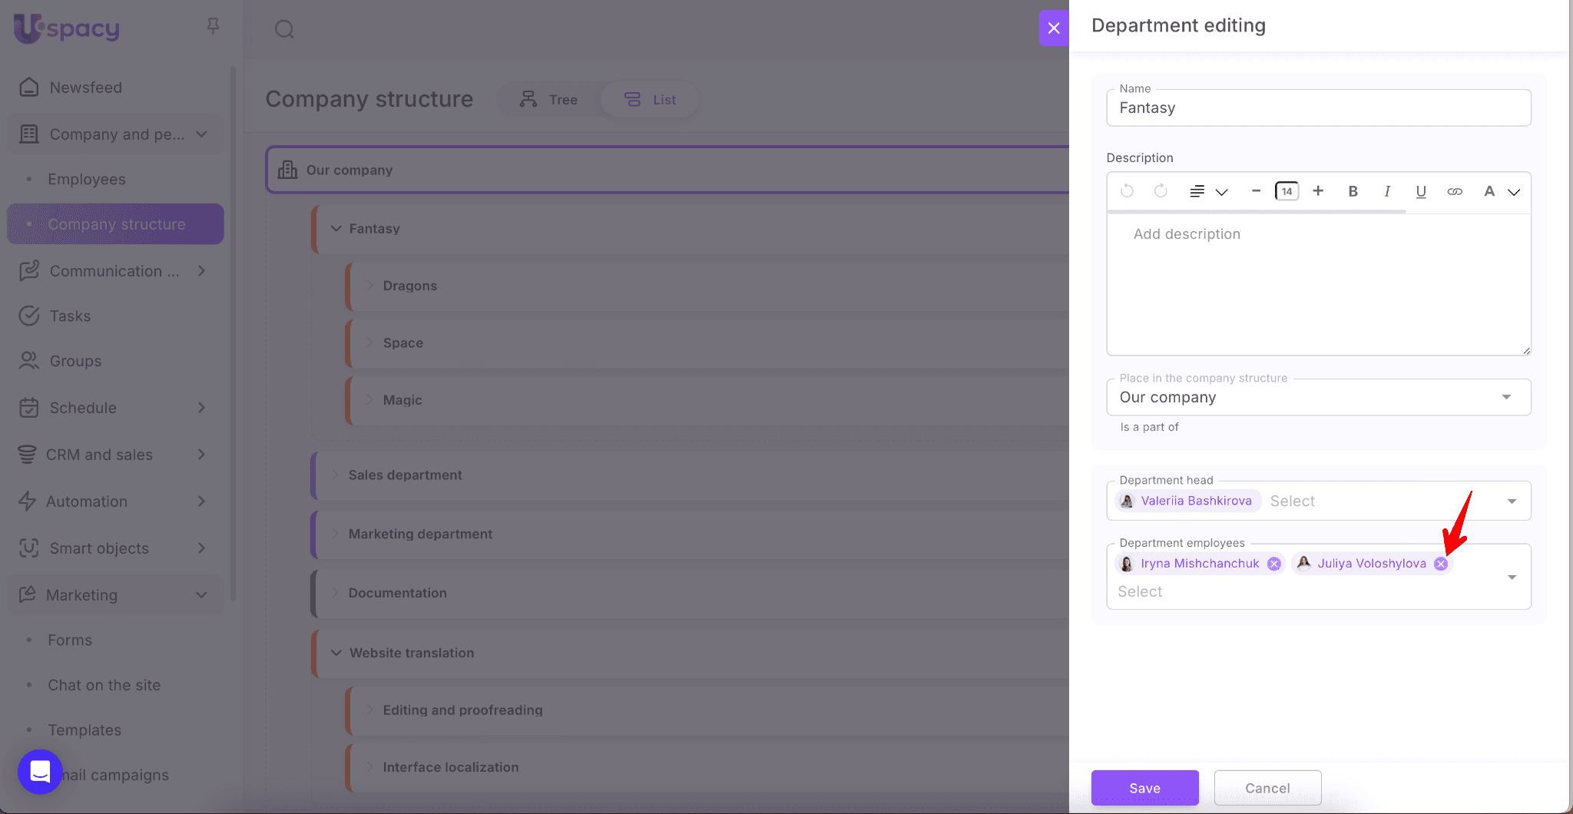
Task: Click into the Add description text area
Action: click(1318, 284)
